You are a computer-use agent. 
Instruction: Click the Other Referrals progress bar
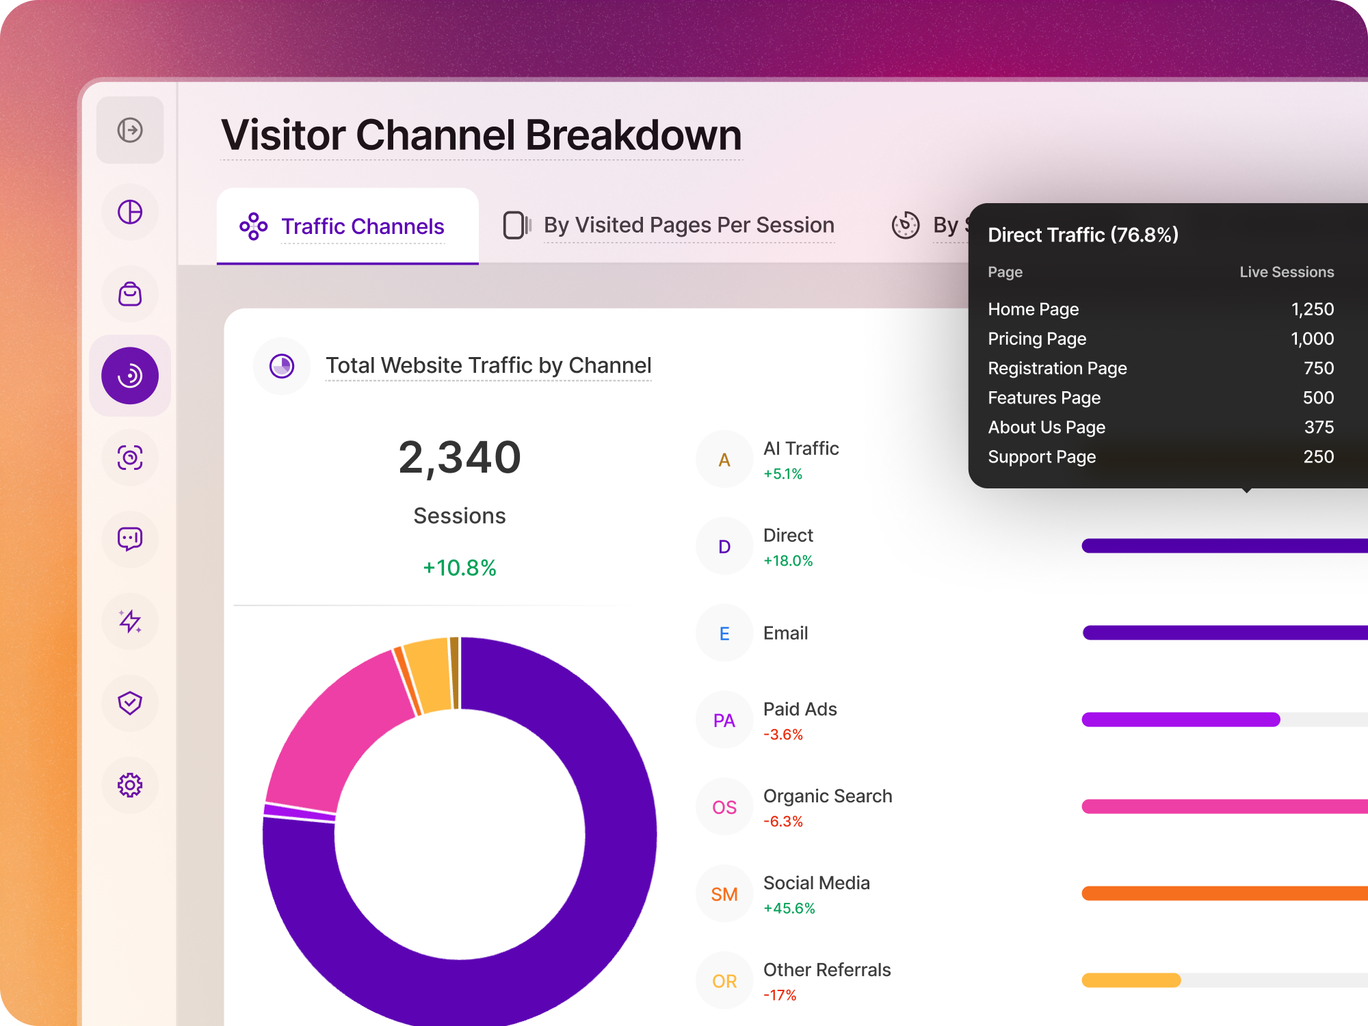1224,980
